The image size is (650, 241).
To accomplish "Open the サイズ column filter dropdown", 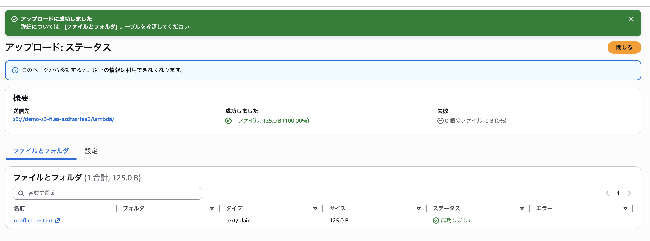I will [x=418, y=208].
